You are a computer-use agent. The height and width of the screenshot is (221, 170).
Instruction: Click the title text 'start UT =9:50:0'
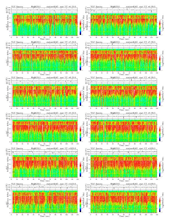(x=147, y=113)
